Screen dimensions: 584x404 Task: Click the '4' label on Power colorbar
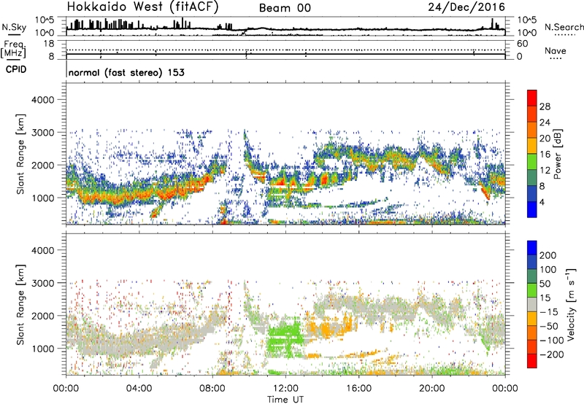coord(542,202)
